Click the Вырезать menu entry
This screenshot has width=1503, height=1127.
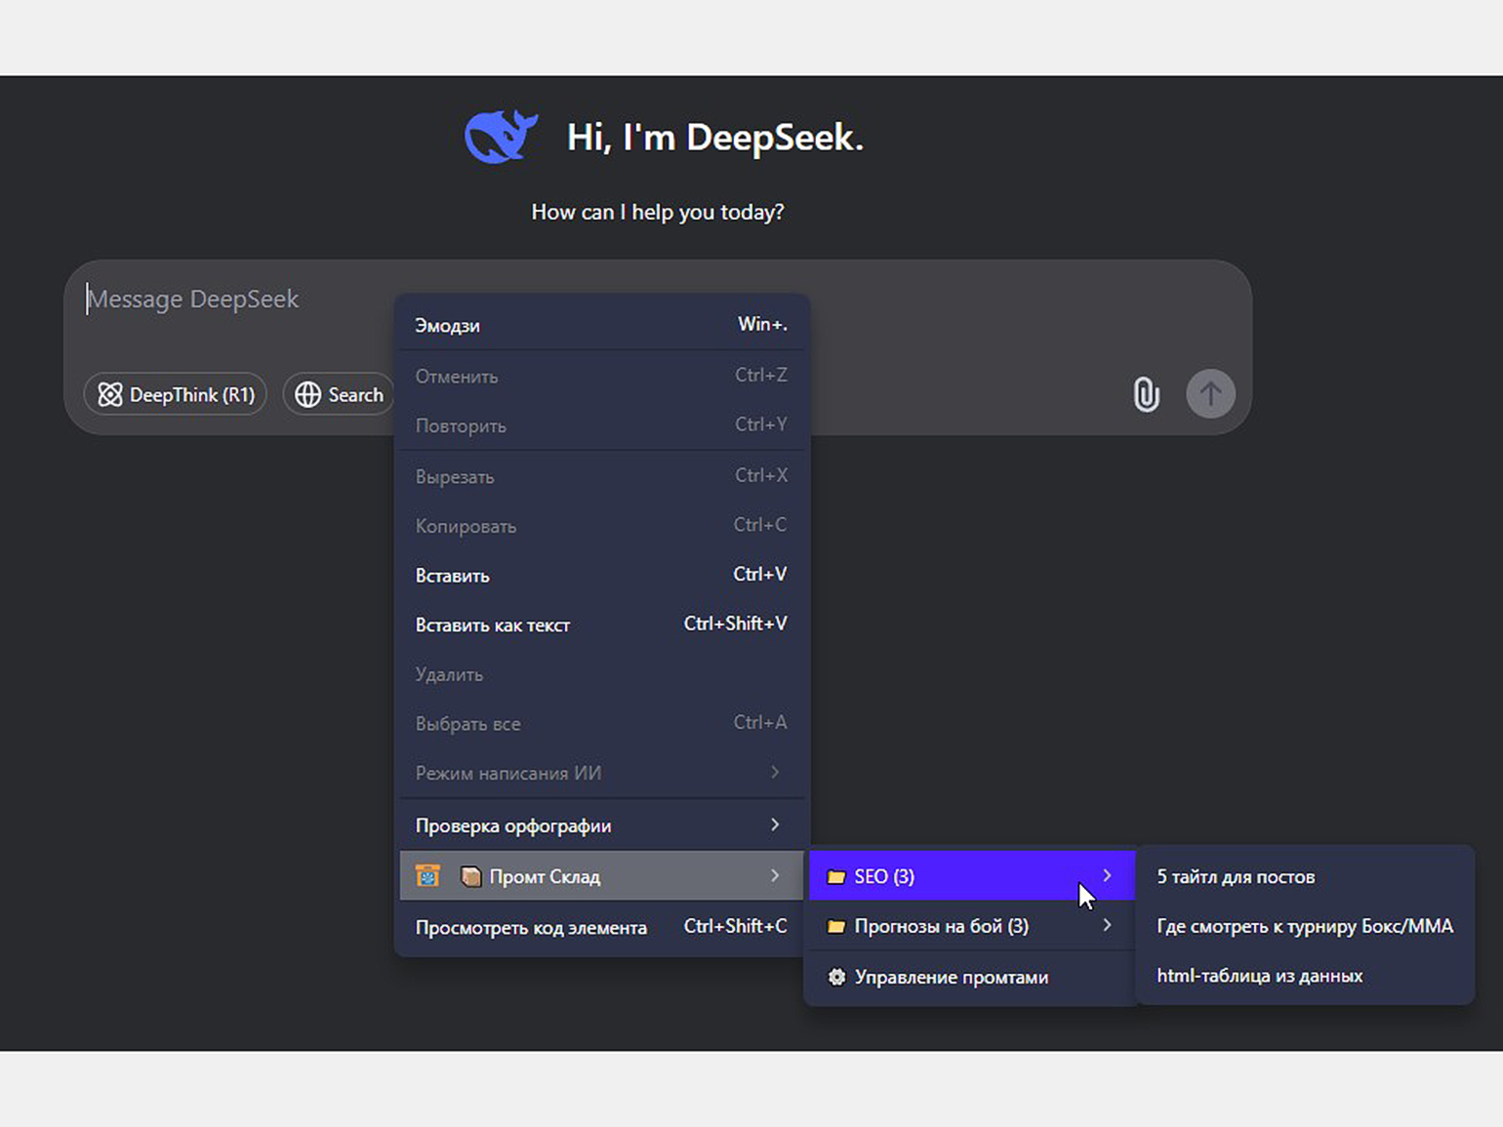click(601, 476)
